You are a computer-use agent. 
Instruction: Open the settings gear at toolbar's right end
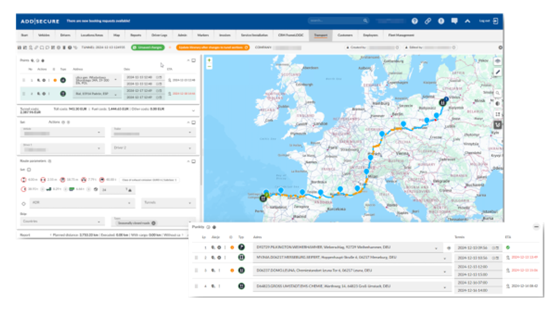[500, 47]
